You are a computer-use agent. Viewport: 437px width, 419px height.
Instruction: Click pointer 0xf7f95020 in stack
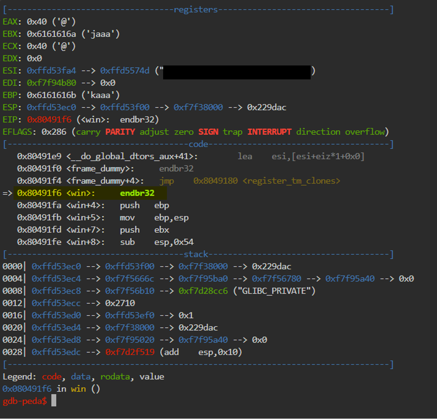[x=130, y=340]
